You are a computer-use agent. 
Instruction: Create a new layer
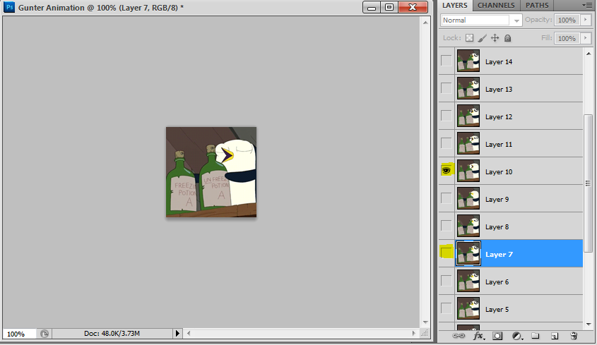tap(555, 336)
